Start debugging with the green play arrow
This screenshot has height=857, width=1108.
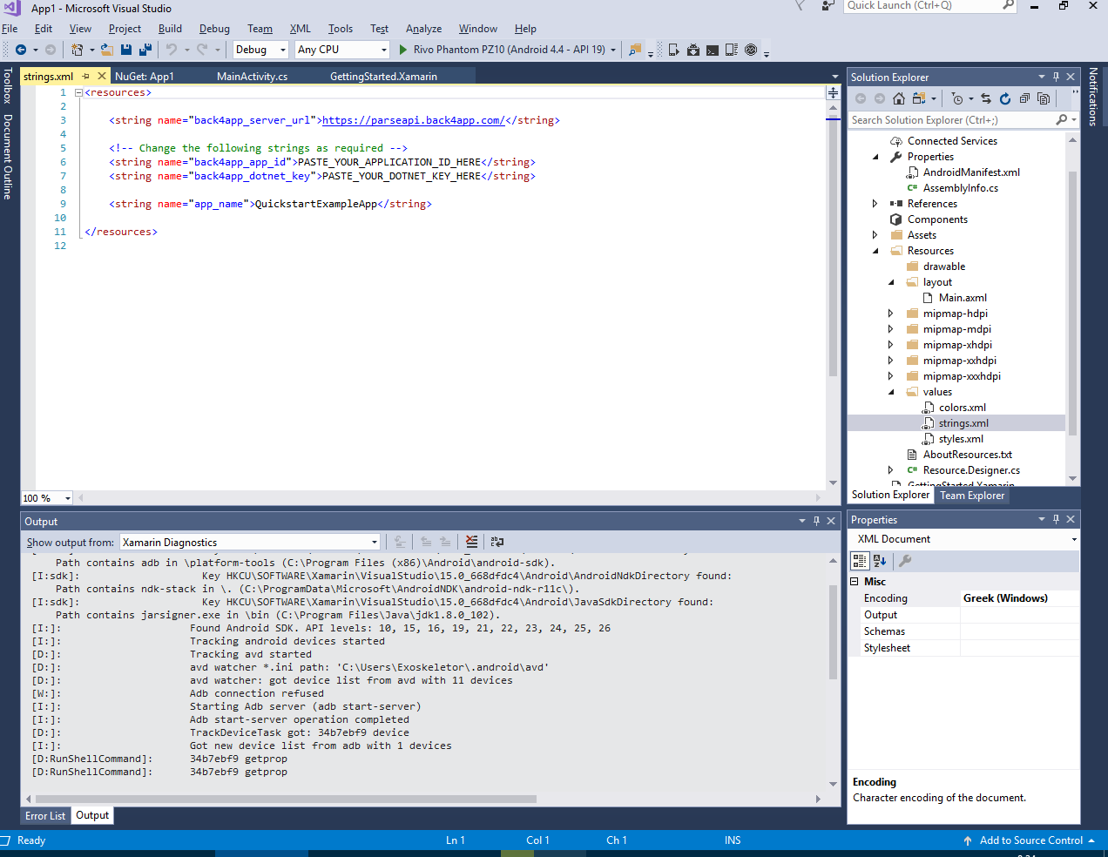click(403, 50)
